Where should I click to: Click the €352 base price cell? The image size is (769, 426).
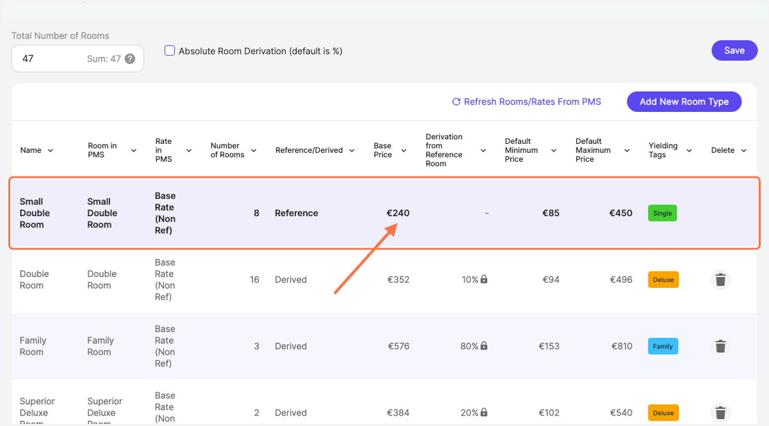(399, 280)
